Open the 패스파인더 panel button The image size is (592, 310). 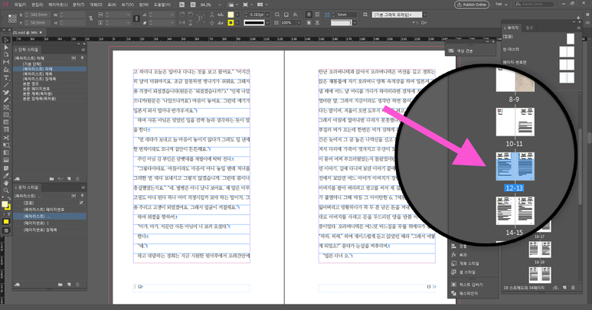pyautogui.click(x=465, y=293)
